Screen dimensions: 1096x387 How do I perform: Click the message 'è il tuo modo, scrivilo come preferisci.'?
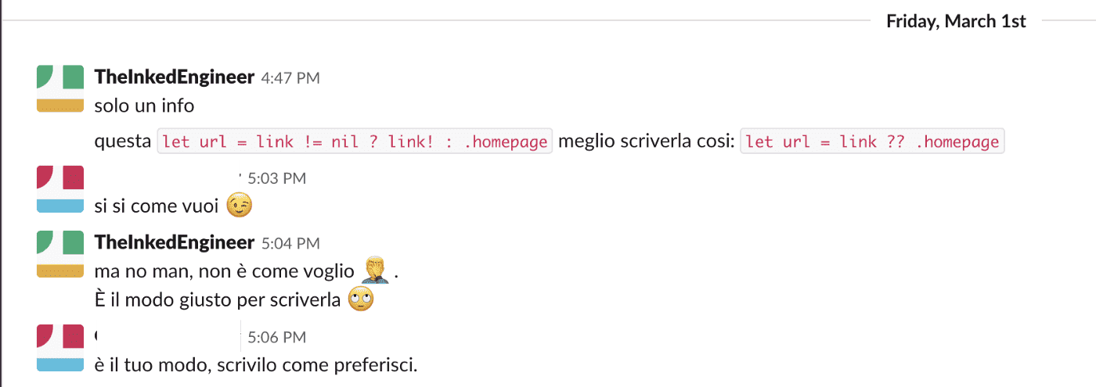256,364
